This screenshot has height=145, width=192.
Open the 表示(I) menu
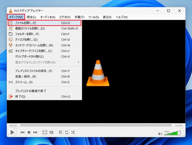coord(107,17)
